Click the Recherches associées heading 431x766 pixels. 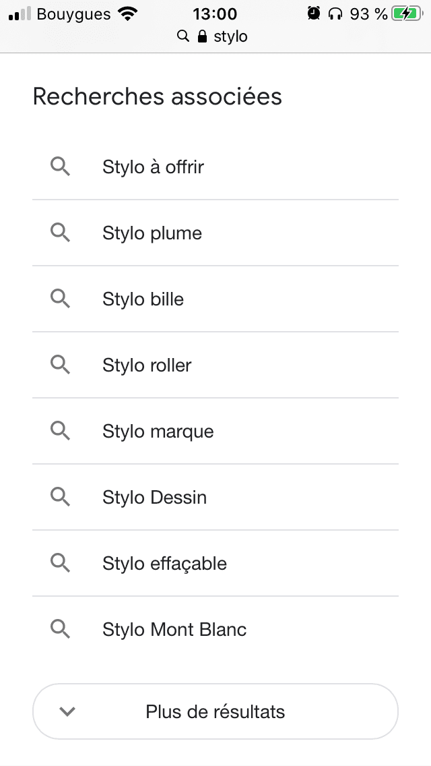(158, 97)
